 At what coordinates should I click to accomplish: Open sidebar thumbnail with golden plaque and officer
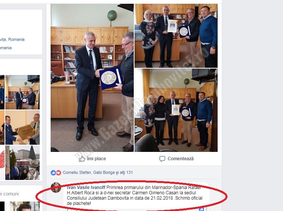(x=22, y=127)
